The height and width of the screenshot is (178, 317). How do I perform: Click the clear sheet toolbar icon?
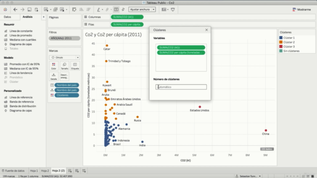pos(62,9)
